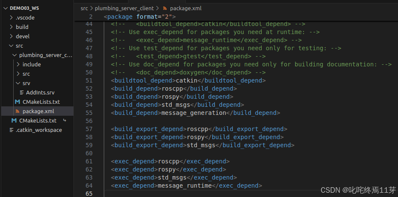Image resolution: width=398 pixels, height=197 pixels.
Task: Click the 'Use test_depend for packages' comment
Action: click(x=226, y=48)
